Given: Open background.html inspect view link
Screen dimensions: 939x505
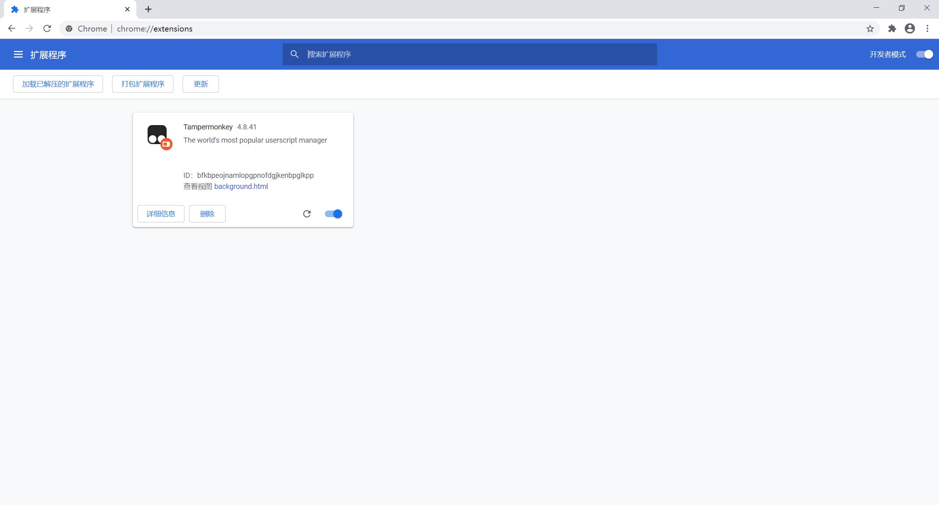Looking at the screenshot, I should tap(241, 186).
